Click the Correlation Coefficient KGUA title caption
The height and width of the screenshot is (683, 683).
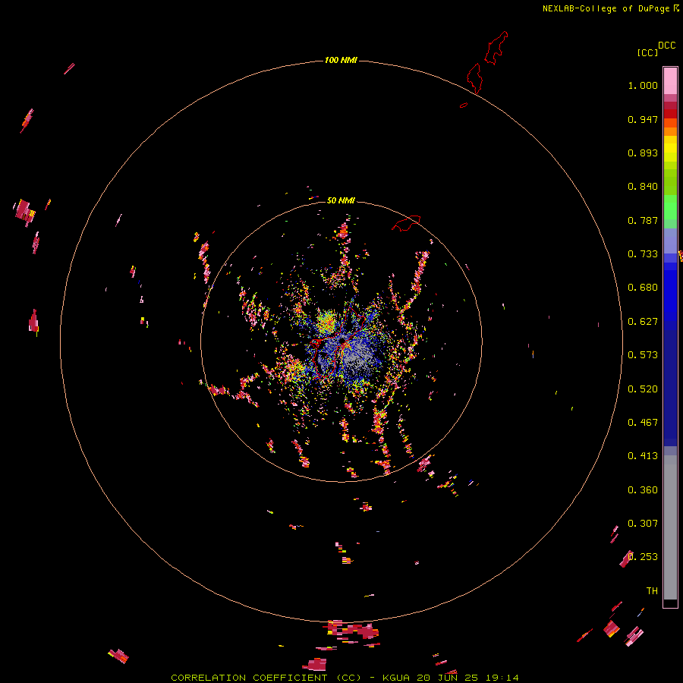pyautogui.click(x=345, y=678)
